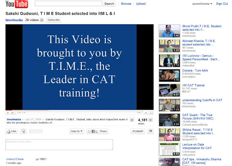Toggle fullscreen mode icon in player
Viewport: 232px width, 166px height.
click(151, 113)
